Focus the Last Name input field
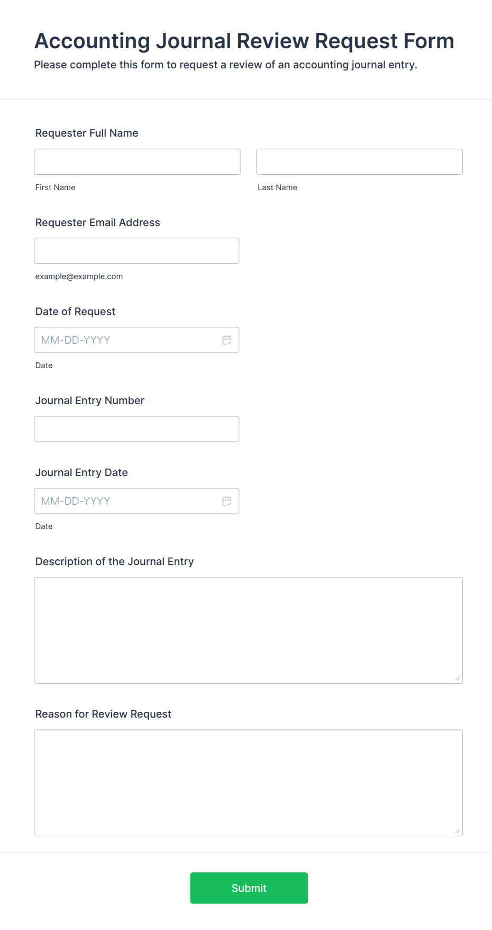This screenshot has height=930, width=492. click(x=359, y=162)
